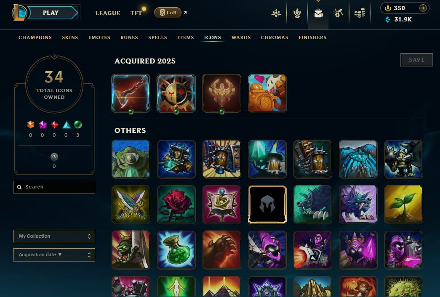Select the crossed daggers summoner icon
The width and height of the screenshot is (440, 297).
pyautogui.click(x=131, y=204)
